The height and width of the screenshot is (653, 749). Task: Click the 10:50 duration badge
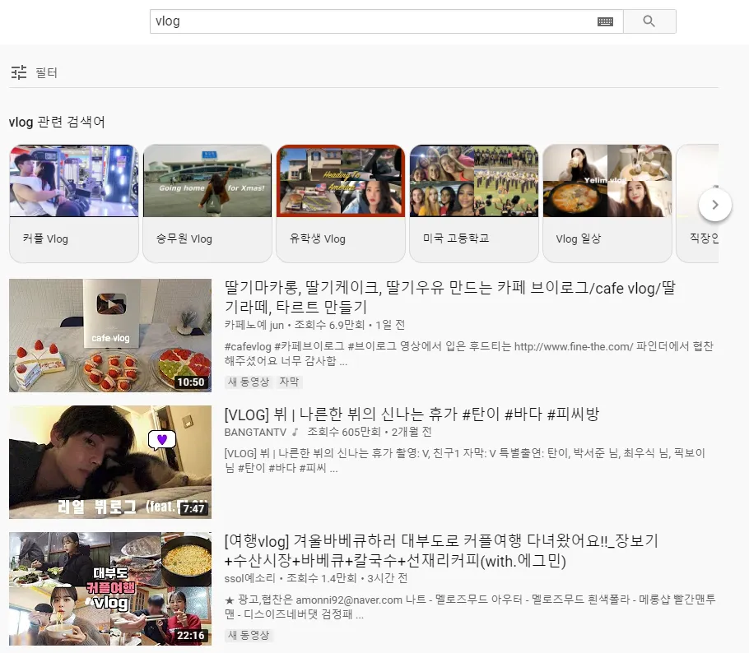191,382
